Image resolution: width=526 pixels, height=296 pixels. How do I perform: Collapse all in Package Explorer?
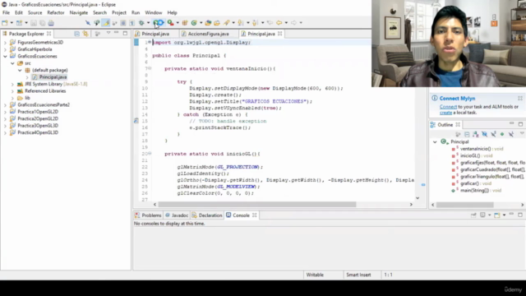[76, 34]
